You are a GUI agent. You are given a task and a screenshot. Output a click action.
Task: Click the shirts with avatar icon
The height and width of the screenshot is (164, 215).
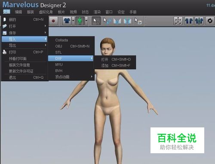pyautogui.click(x=199, y=21)
